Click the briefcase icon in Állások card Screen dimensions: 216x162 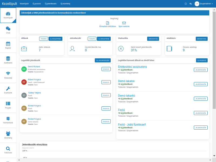[x=24, y=49]
